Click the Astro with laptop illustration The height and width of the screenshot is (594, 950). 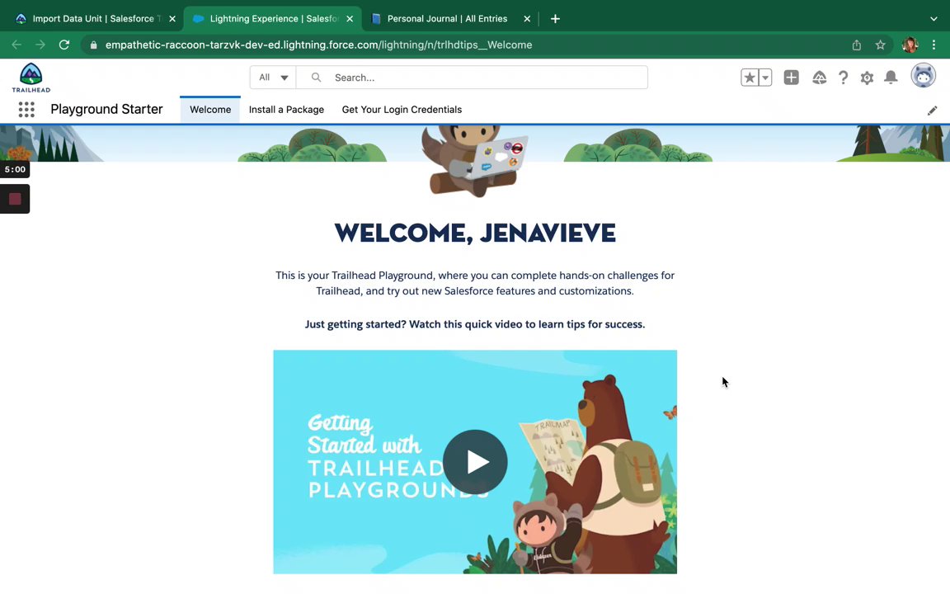474,161
